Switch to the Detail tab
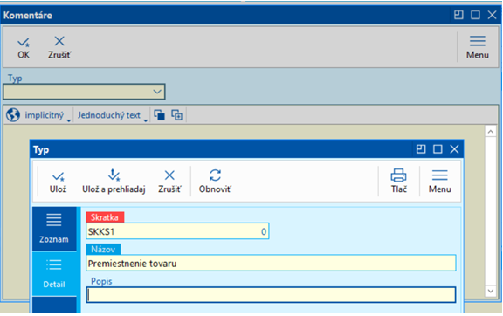Viewport: 503px width, 316px height. 54,274
